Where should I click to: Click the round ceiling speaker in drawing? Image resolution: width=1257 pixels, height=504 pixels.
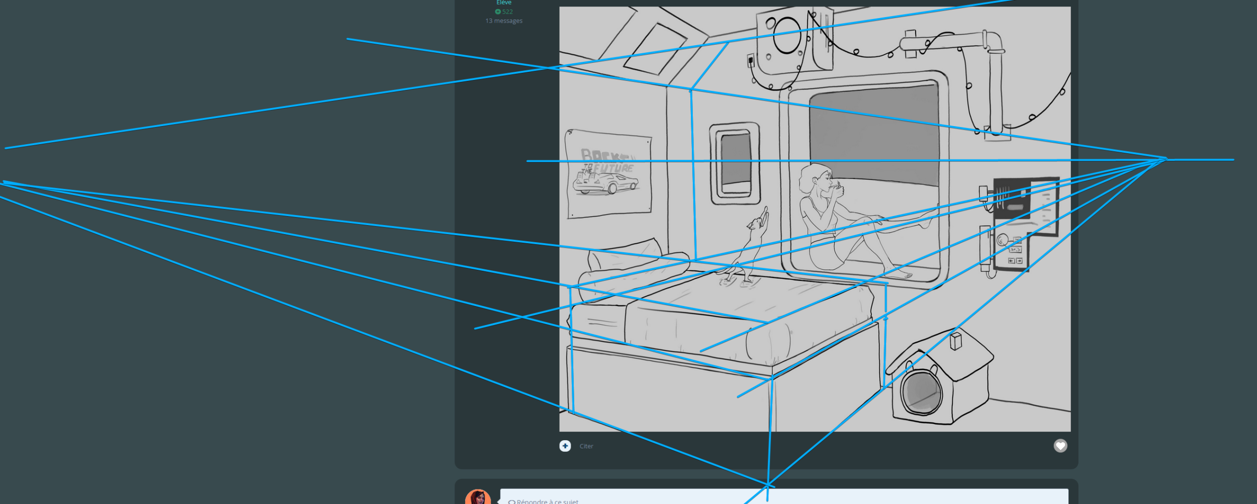click(786, 35)
